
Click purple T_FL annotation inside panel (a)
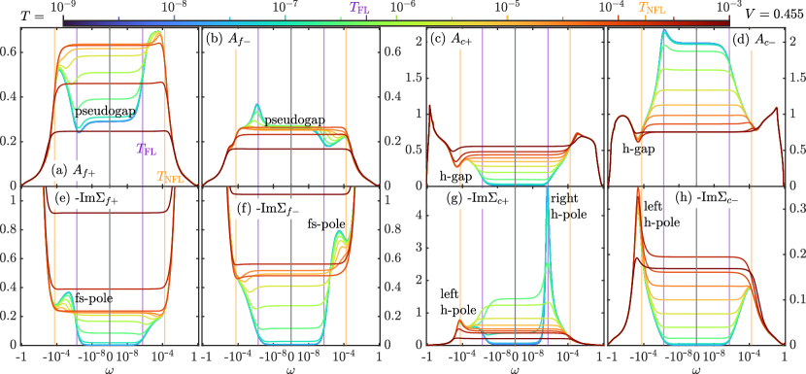pyautogui.click(x=146, y=150)
